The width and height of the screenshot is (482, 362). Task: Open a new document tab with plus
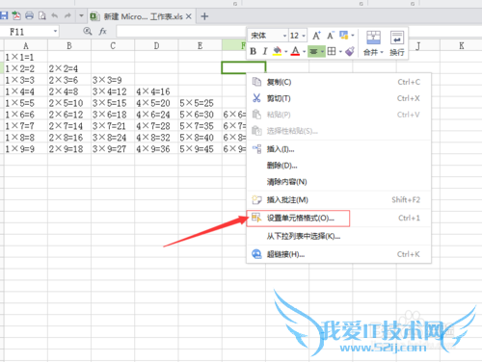[204, 16]
